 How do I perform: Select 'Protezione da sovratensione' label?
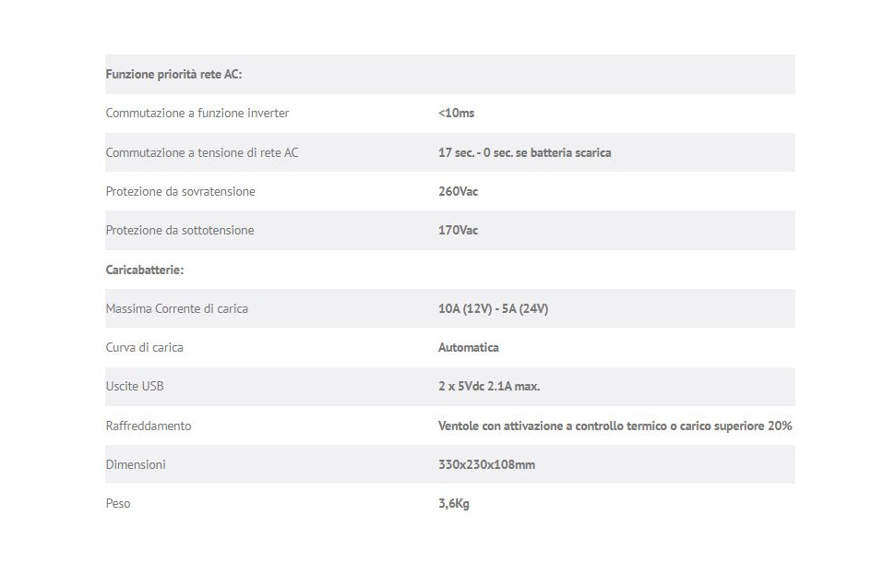coord(180,191)
